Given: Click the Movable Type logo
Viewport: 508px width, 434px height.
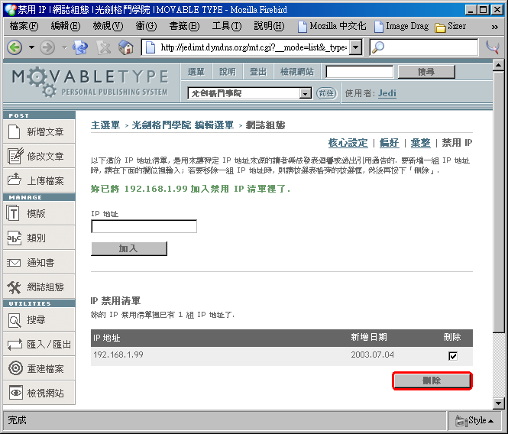Looking at the screenshot, I should tap(91, 83).
